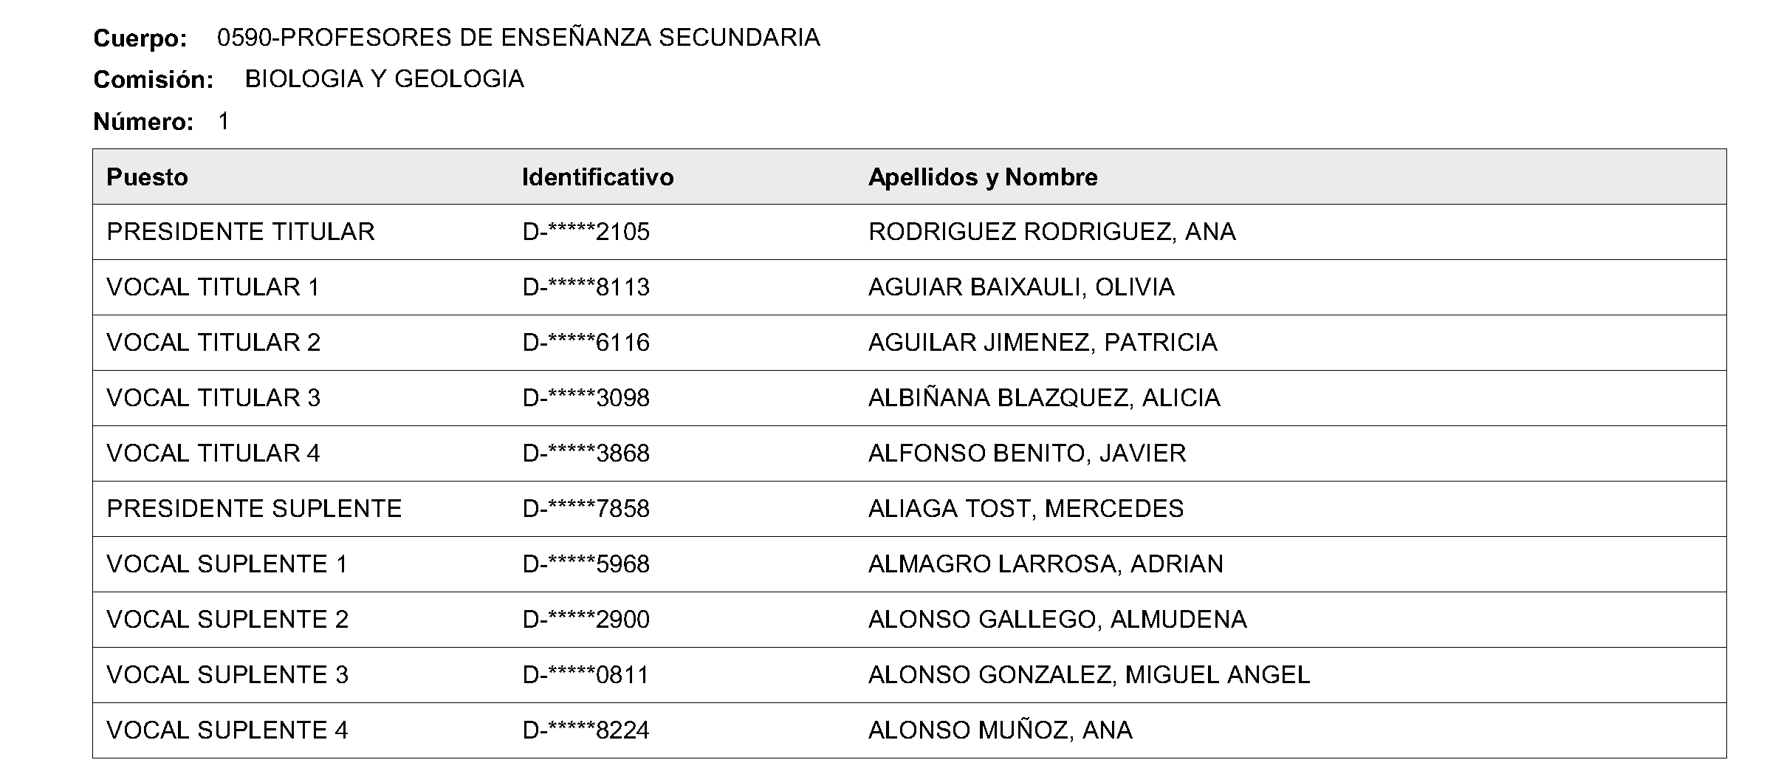
Task: Select identifier D-*****8224
Action: [x=586, y=730]
